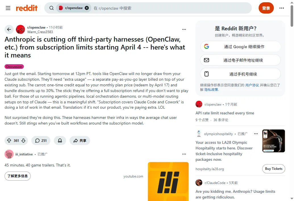Click 了解更多信息 learn more button
The height and width of the screenshot is (201, 294).
click(18, 176)
